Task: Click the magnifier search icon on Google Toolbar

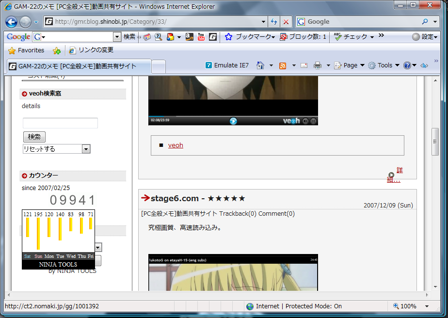Action: pyautogui.click(x=158, y=37)
